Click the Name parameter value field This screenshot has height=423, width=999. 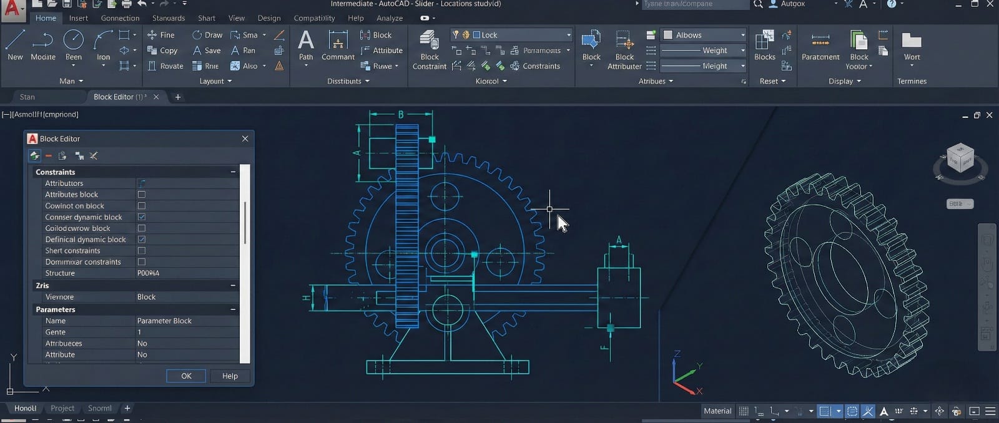coord(187,321)
